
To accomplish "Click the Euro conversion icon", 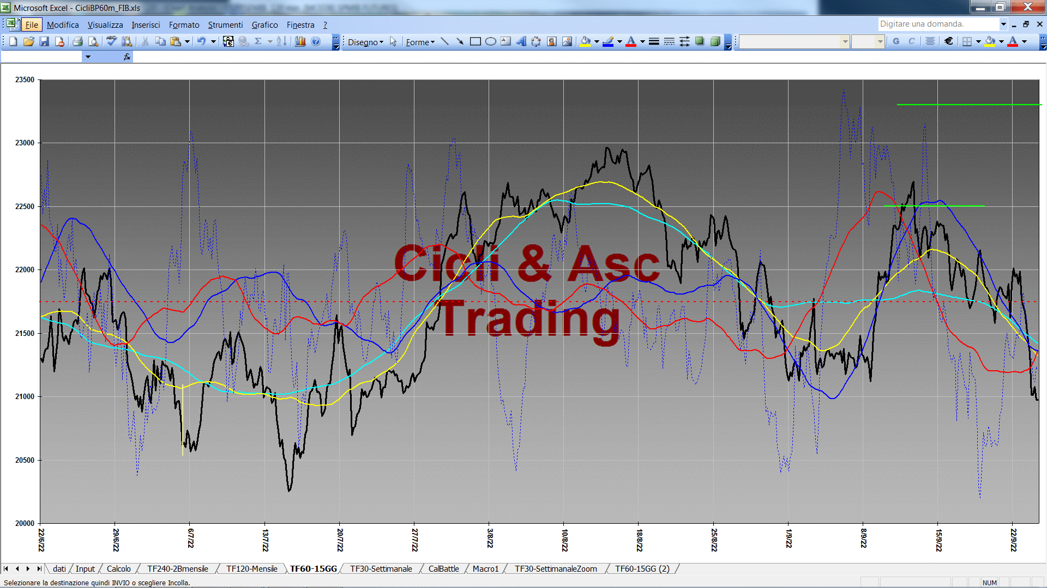I will point(228,41).
